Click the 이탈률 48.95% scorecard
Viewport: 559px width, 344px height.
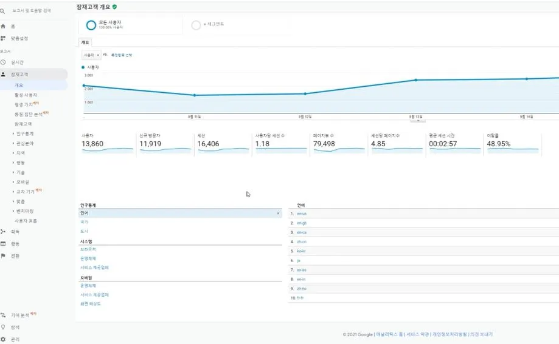[513, 144]
